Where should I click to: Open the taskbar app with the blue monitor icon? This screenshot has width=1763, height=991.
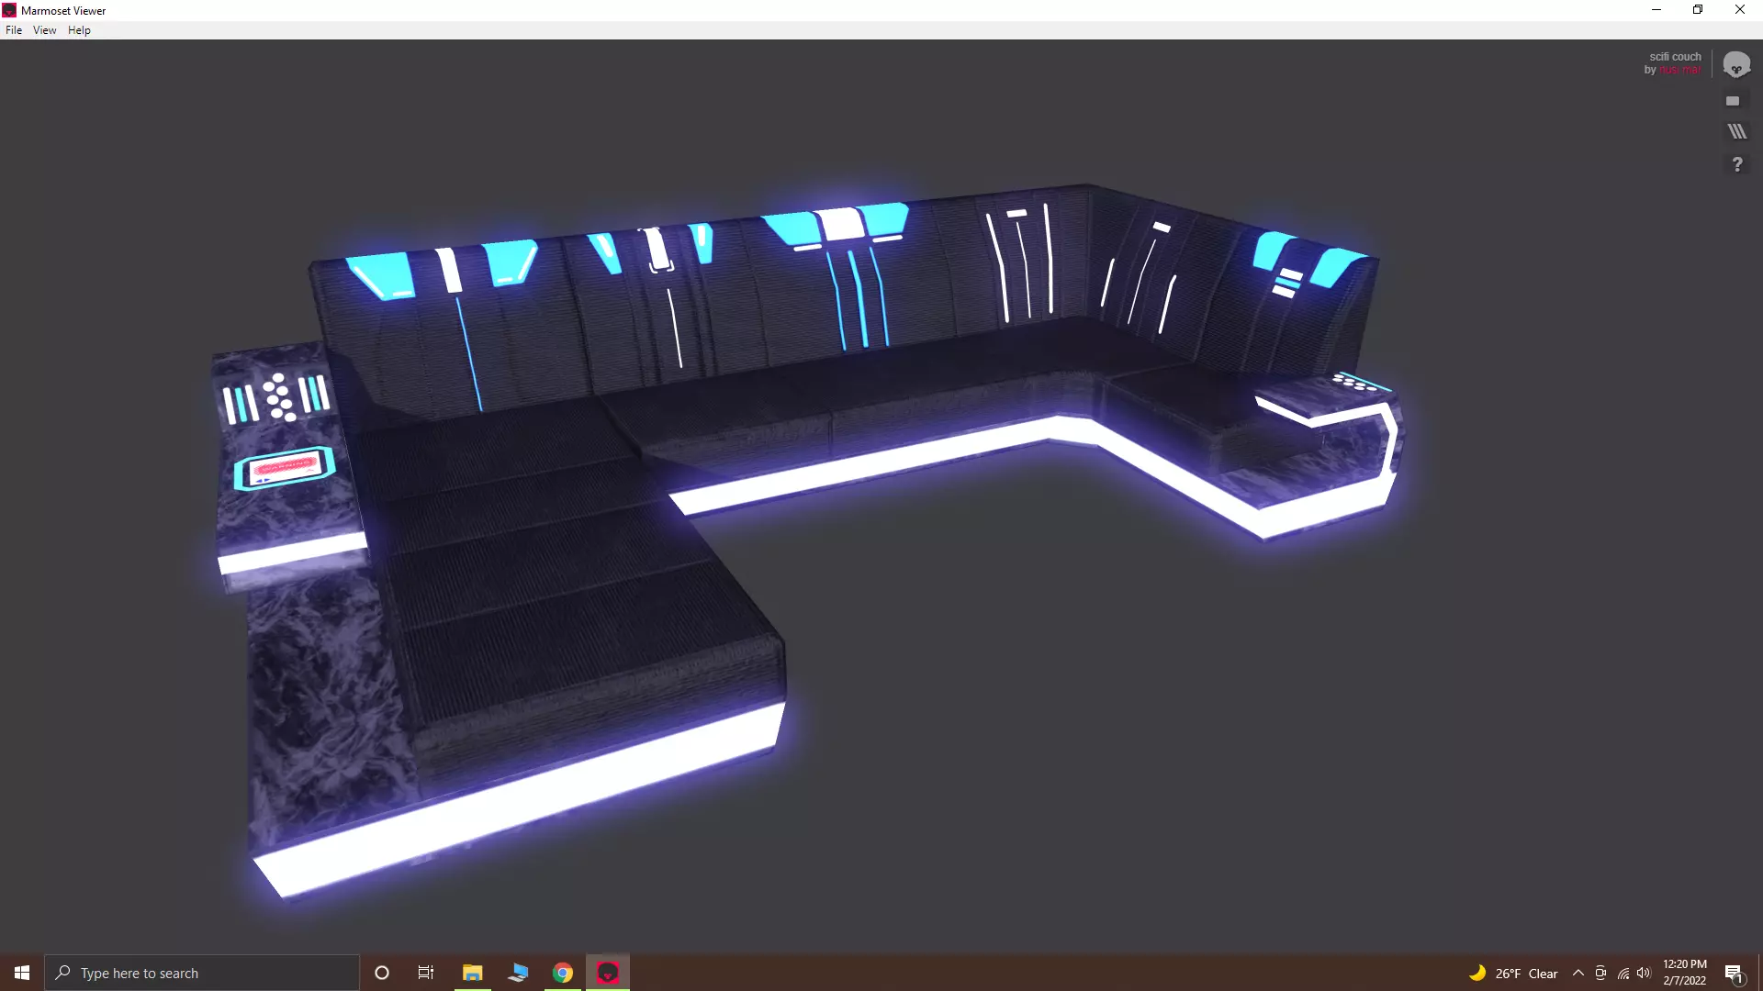(518, 973)
